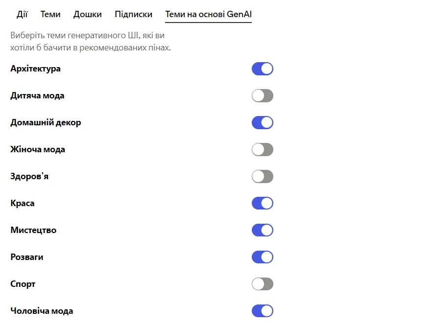Turn on the Здоров'я topic toggle
The image size is (434, 327).
262,176
